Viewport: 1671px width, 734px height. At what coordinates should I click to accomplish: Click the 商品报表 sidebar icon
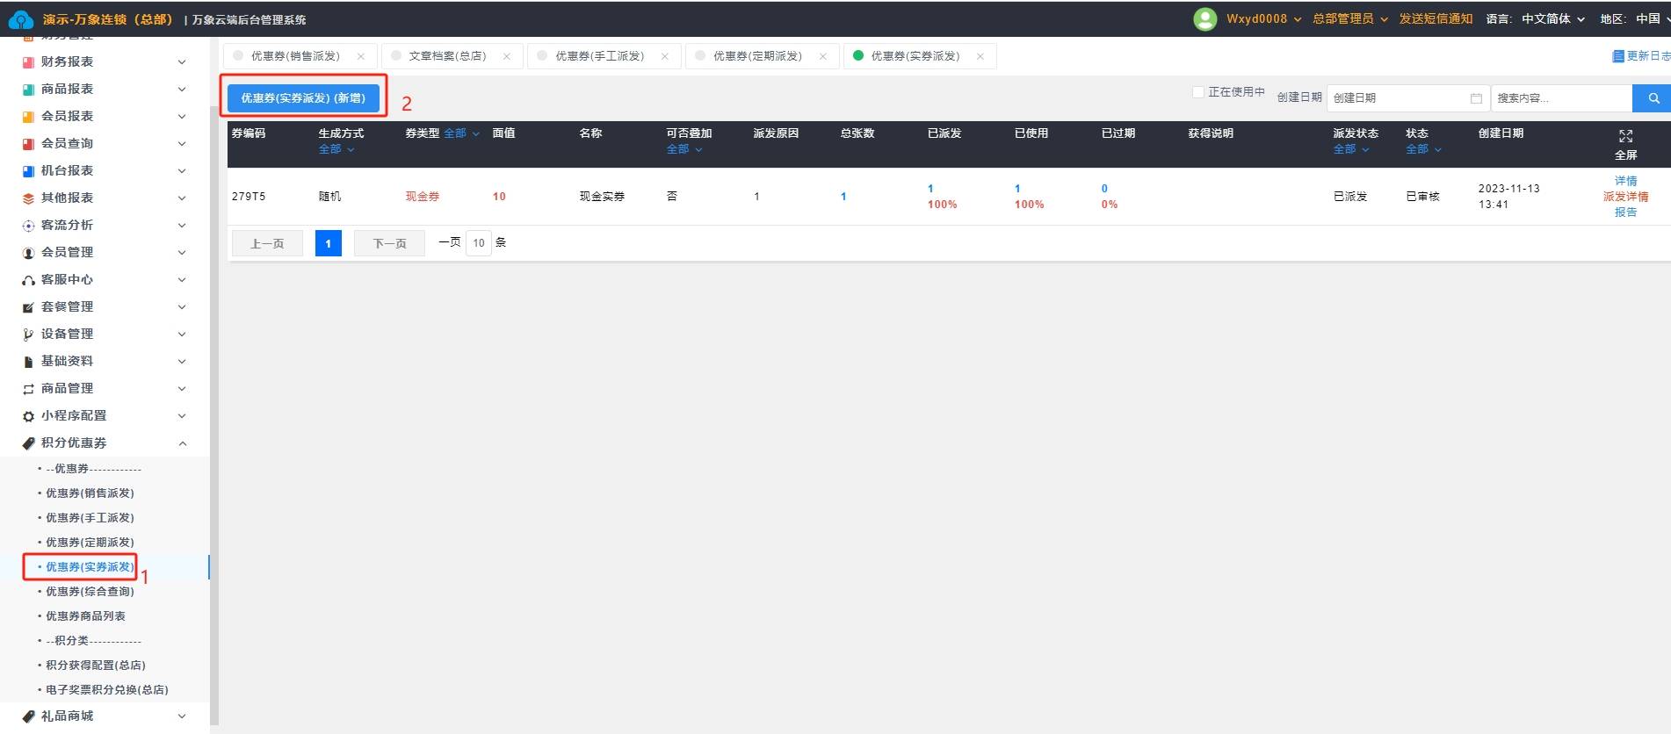point(28,90)
